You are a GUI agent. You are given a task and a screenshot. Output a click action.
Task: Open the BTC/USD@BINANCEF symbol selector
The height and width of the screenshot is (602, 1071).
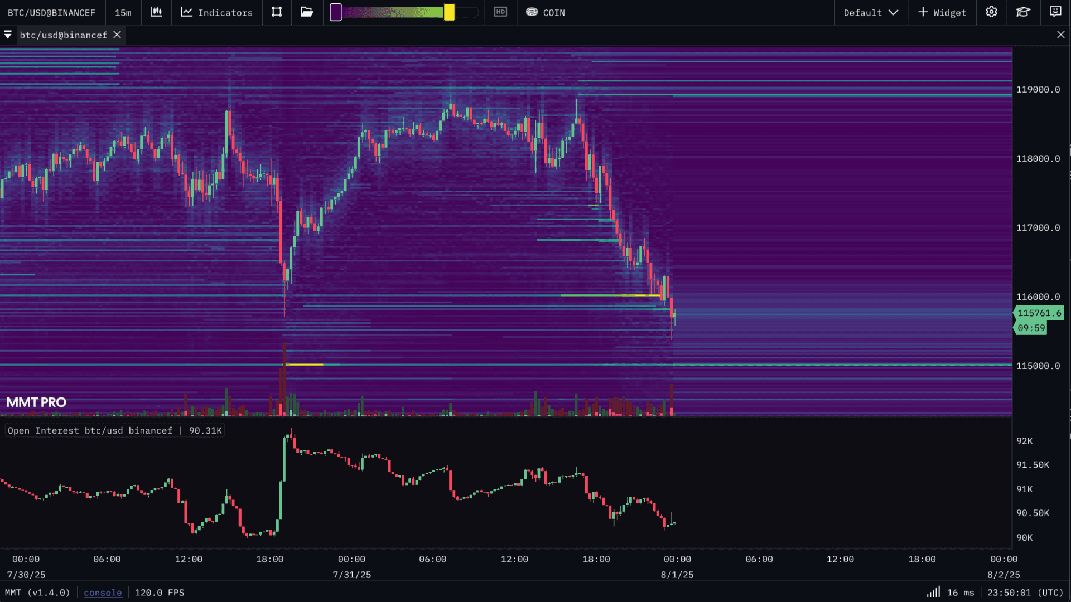point(51,12)
